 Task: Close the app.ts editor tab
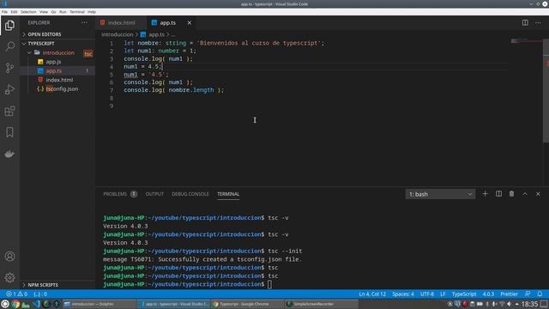tap(189, 23)
